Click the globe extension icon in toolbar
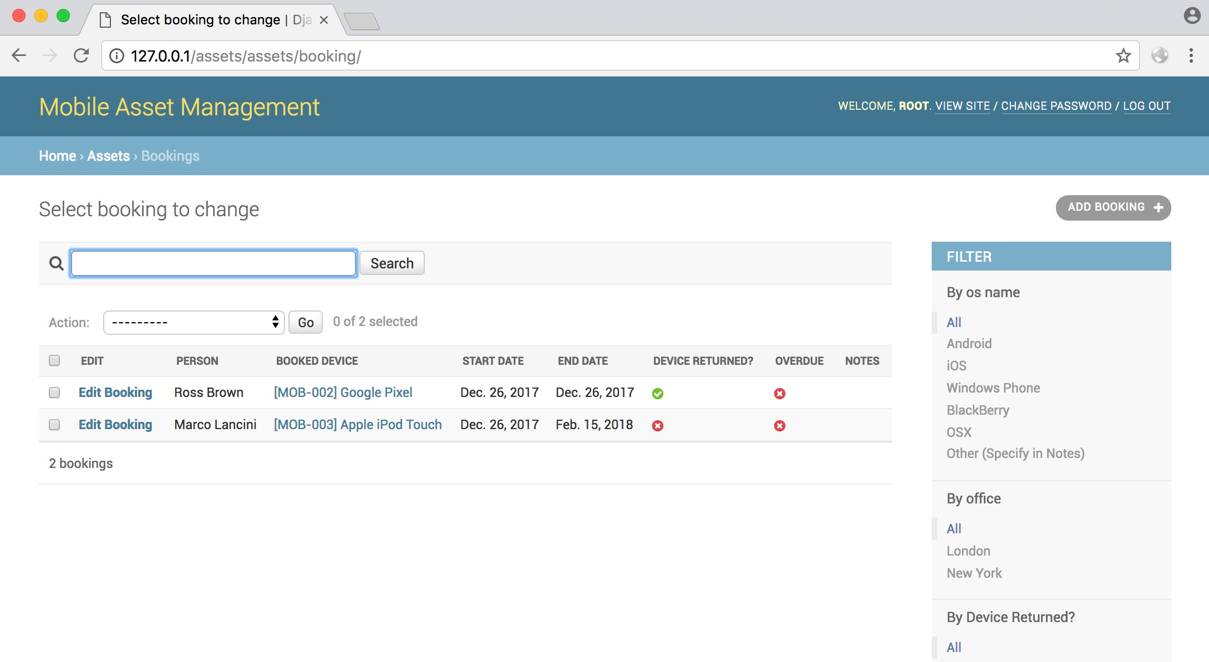The image size is (1209, 662). coord(1160,55)
